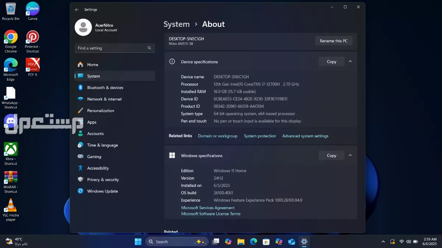This screenshot has width=442, height=248.
Task: Open Microsoft Store from the taskbar
Action: coord(266,242)
